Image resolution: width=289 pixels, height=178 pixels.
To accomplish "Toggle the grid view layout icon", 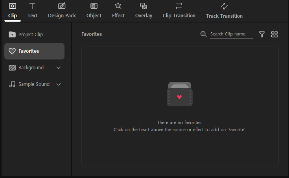I will 274,34.
